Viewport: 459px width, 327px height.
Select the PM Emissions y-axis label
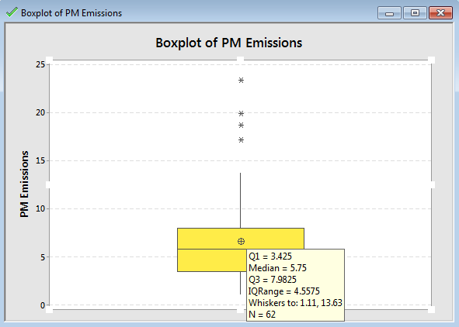25,184
